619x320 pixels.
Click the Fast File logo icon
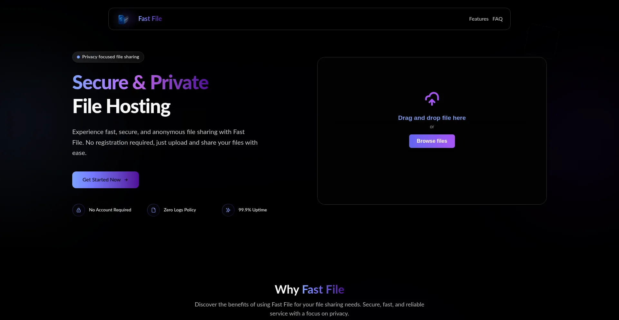click(x=123, y=19)
